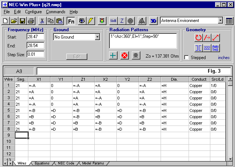
Task: Click the green add radiation pattern icon
Action: tap(113, 56)
